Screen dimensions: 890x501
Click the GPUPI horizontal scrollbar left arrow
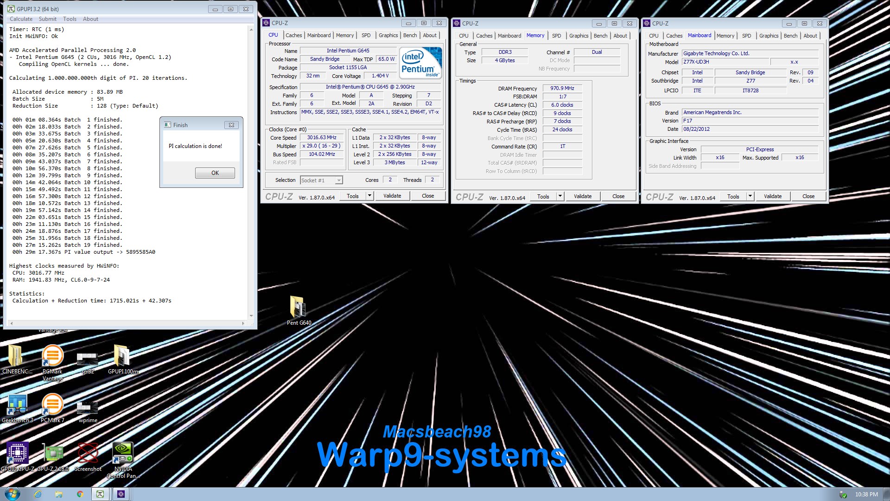tap(12, 323)
